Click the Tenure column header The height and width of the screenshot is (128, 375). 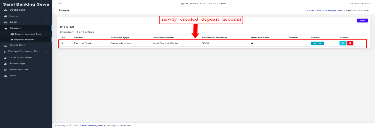pos(293,37)
